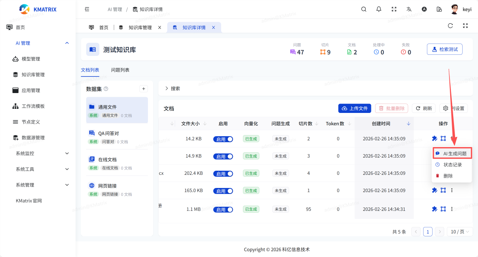The height and width of the screenshot is (257, 478).
Task: Toggle the enable switch for 202.4 KB file
Action: [223, 174]
